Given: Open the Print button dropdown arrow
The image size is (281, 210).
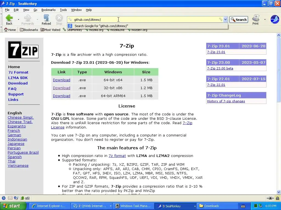Looking at the screenshot, I should (265, 19).
